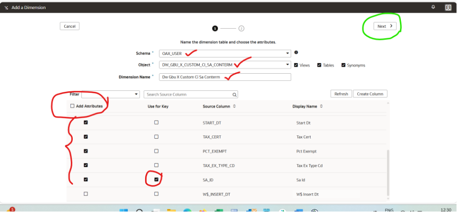The width and height of the screenshot is (457, 212).
Task: Expand the Schema dropdown
Action: pos(287,53)
